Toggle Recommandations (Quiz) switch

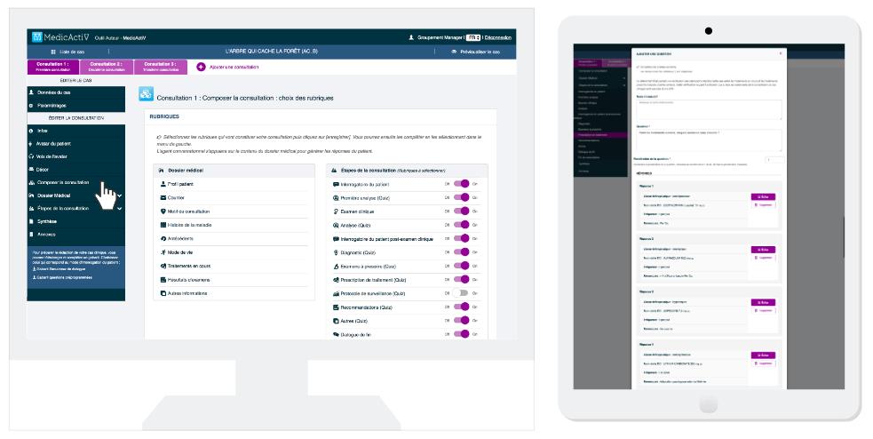click(x=462, y=307)
